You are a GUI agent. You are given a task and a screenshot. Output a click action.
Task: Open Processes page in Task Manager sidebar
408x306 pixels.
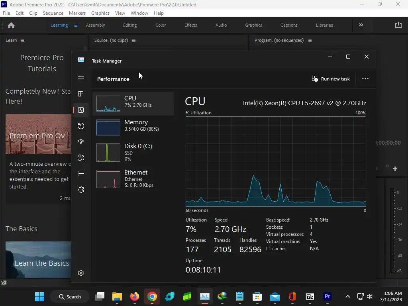tap(80, 94)
